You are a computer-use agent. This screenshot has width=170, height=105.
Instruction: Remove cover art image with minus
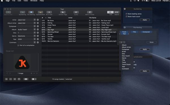[x=34, y=73]
